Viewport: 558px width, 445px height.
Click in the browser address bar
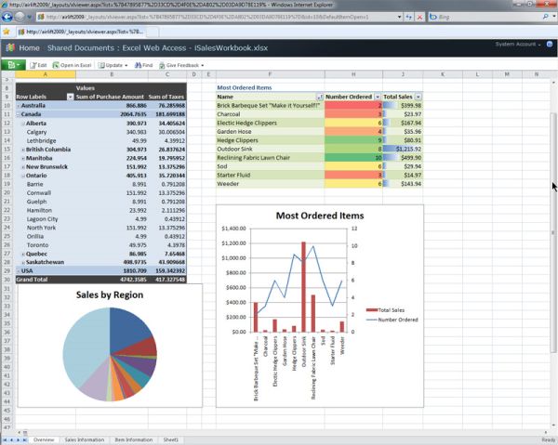(x=217, y=17)
